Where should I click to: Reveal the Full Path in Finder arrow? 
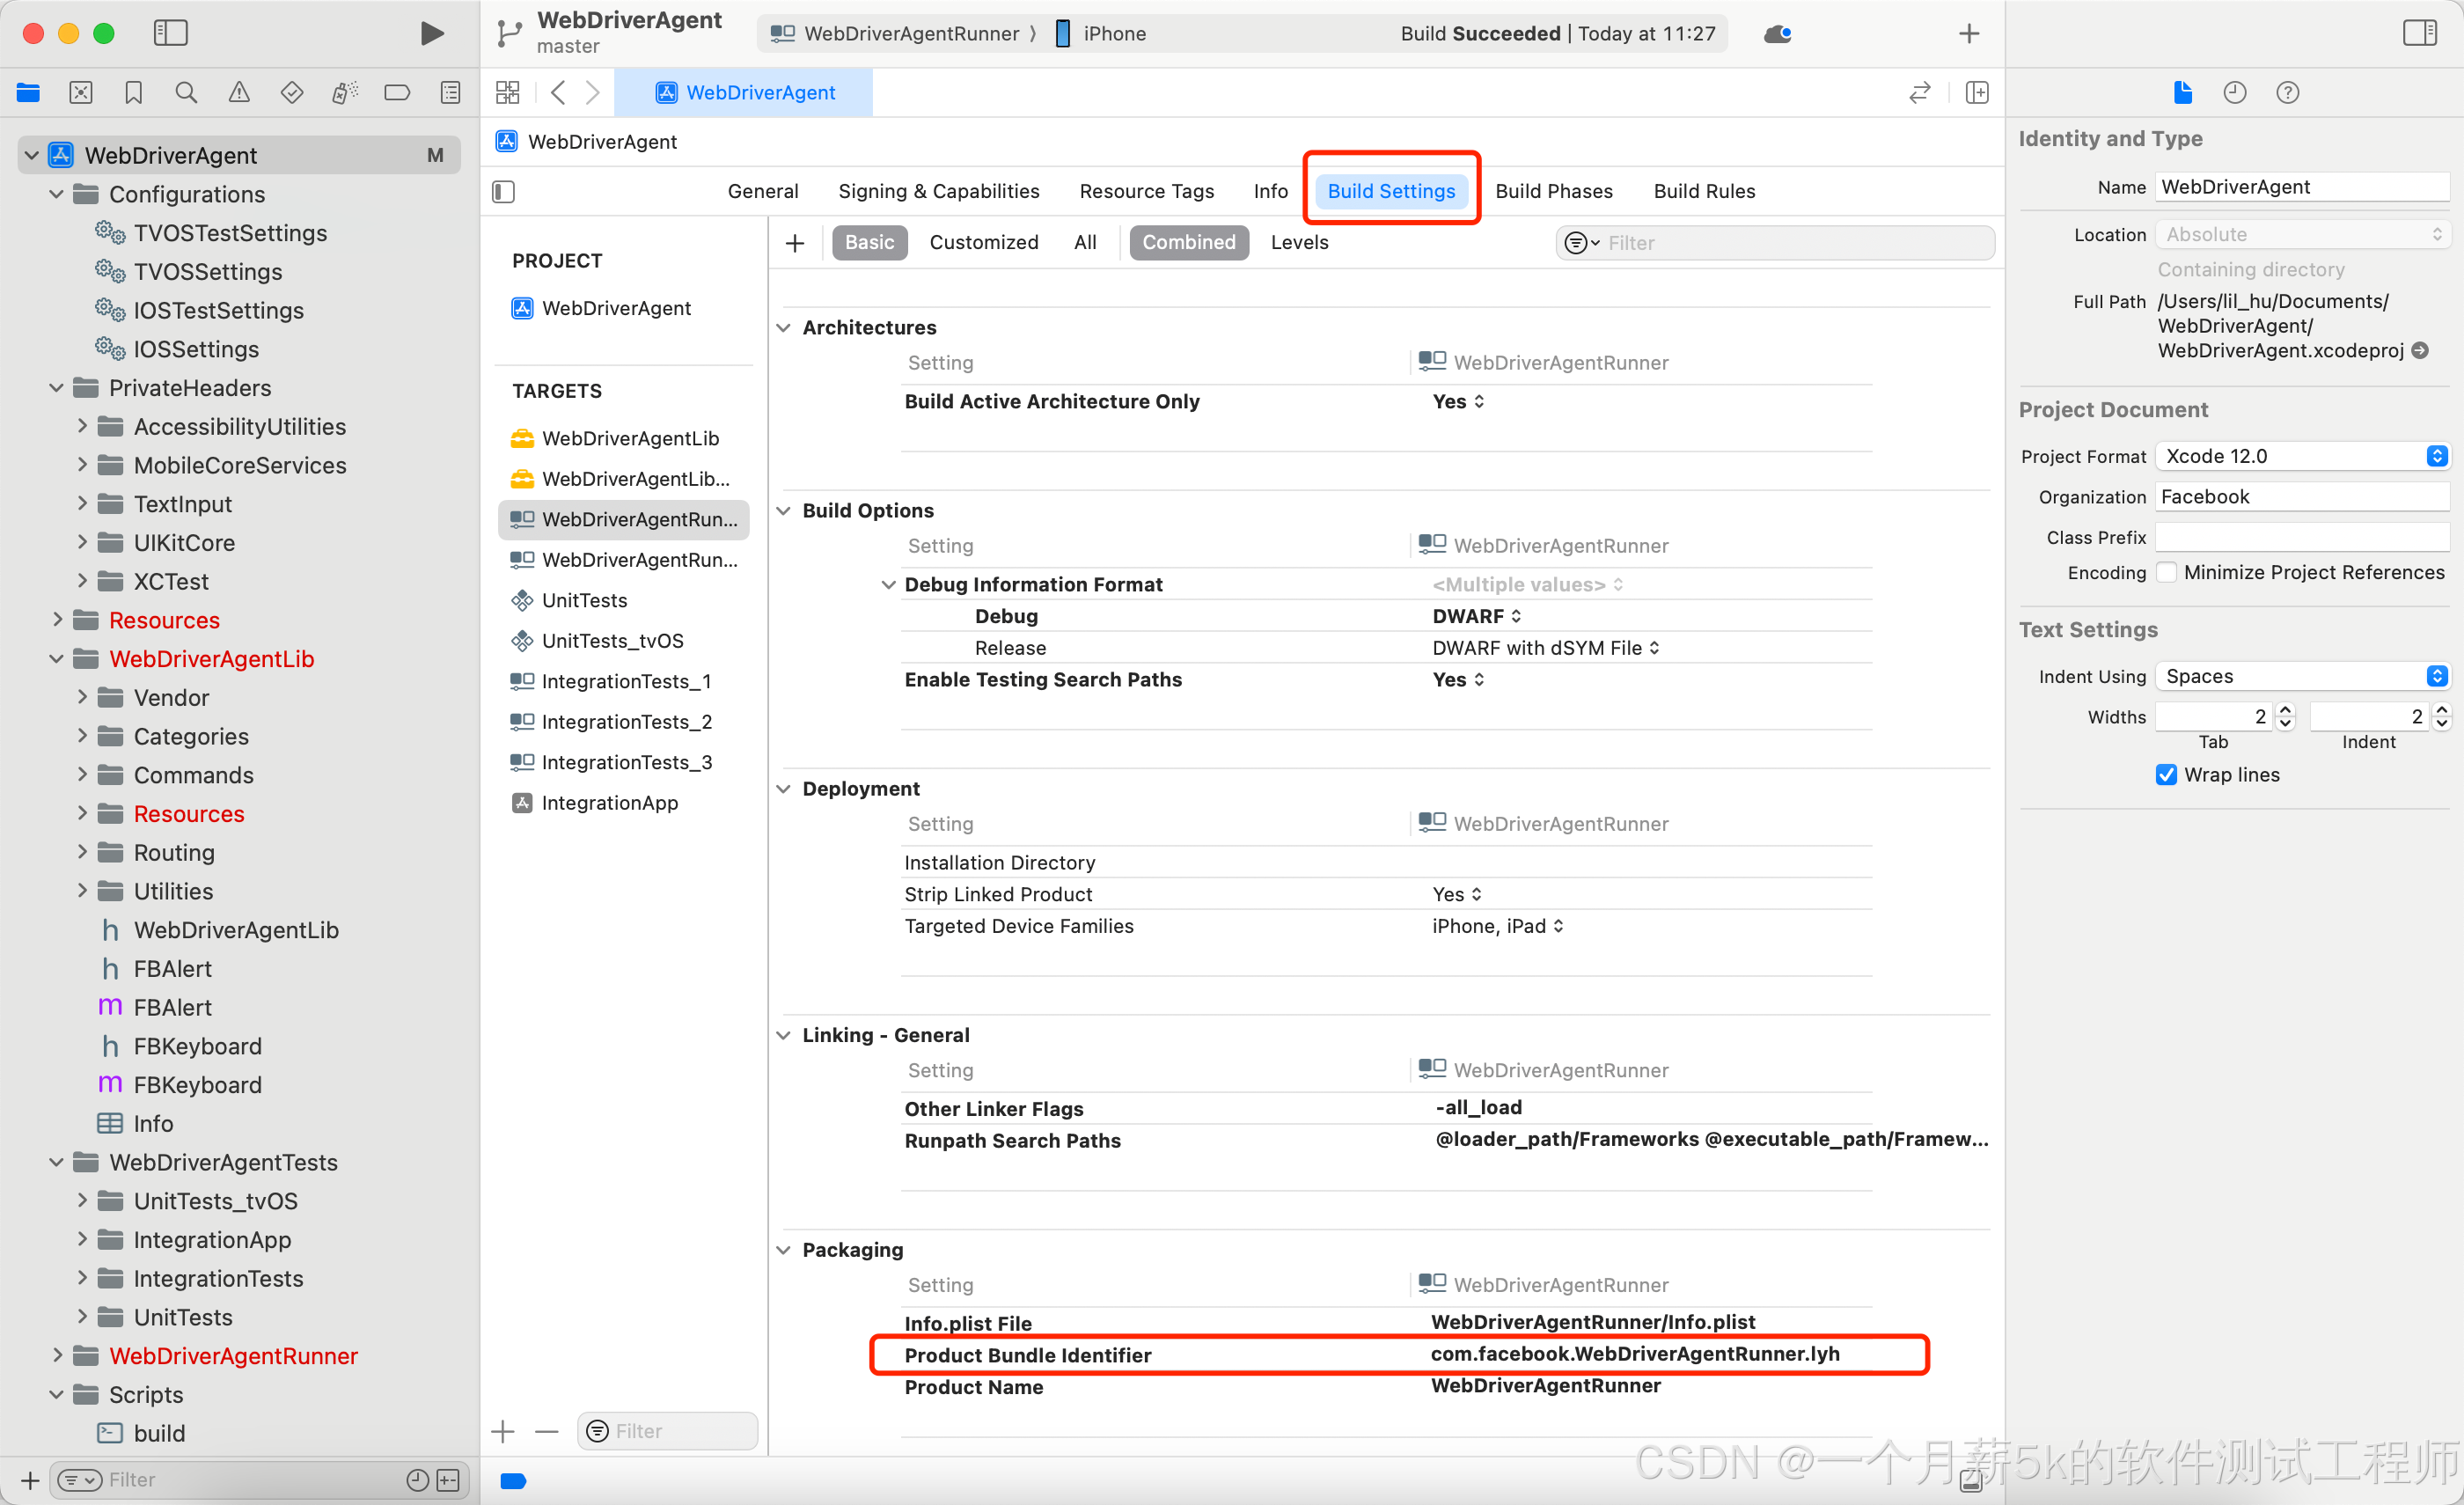click(x=2420, y=350)
